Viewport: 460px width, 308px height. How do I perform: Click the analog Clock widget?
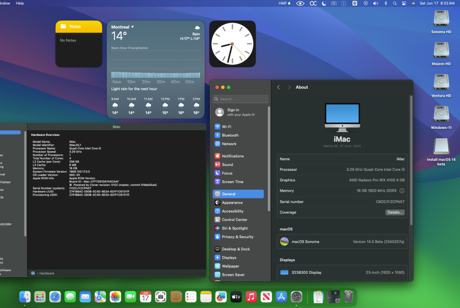232,44
